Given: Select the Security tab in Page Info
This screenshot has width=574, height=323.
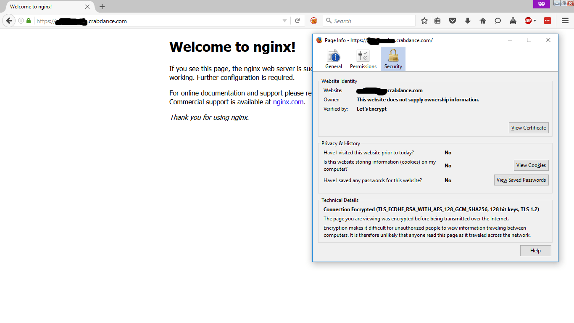Looking at the screenshot, I should [393, 59].
